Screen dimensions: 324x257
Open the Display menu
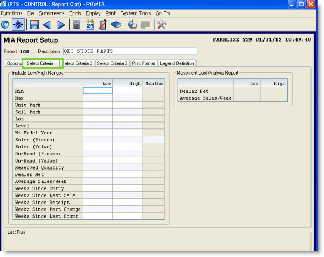[x=93, y=13]
